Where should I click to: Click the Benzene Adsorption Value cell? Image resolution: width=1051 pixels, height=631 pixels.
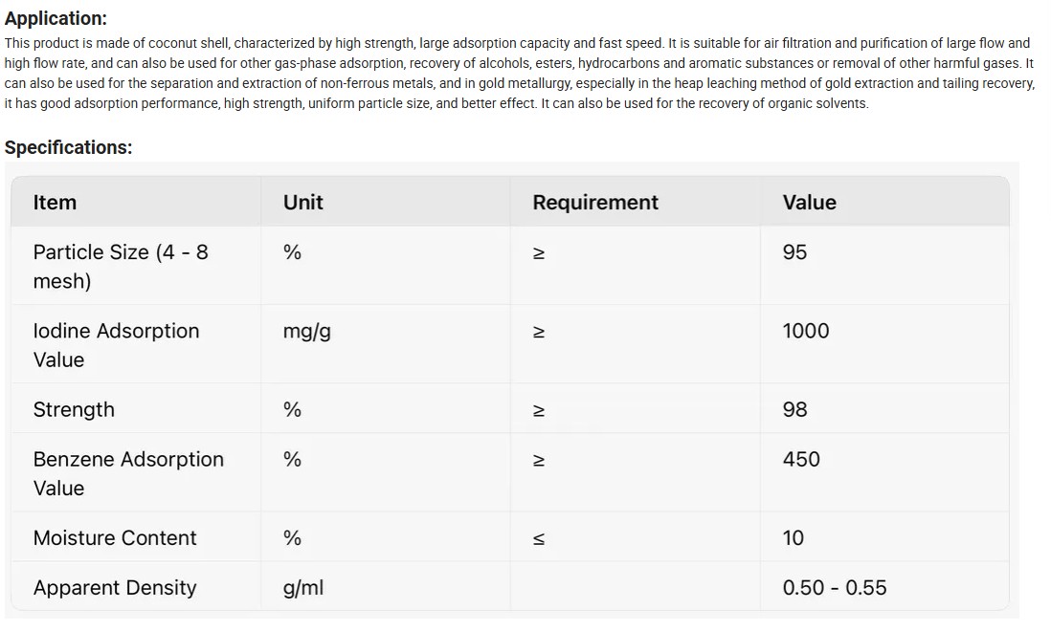point(127,473)
